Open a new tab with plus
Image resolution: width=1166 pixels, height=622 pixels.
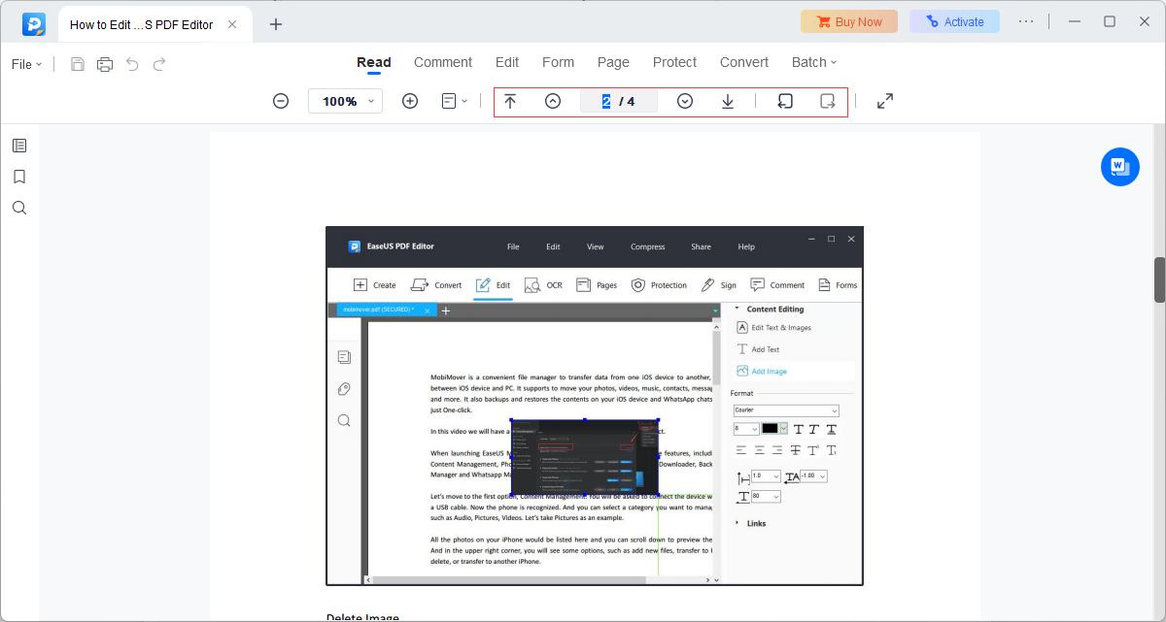(x=276, y=24)
